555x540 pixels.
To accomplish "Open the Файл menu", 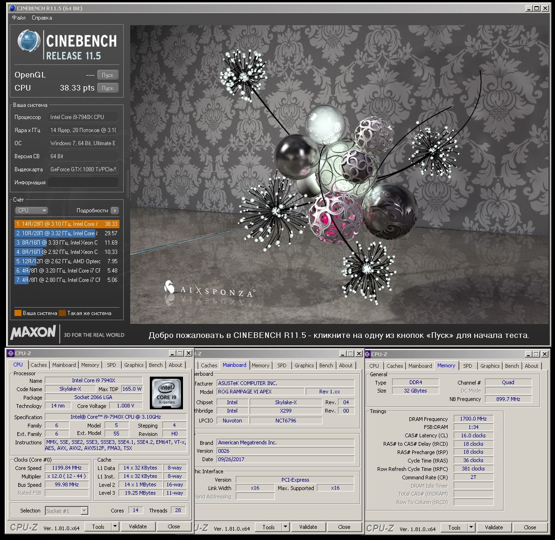I will 19,18.
